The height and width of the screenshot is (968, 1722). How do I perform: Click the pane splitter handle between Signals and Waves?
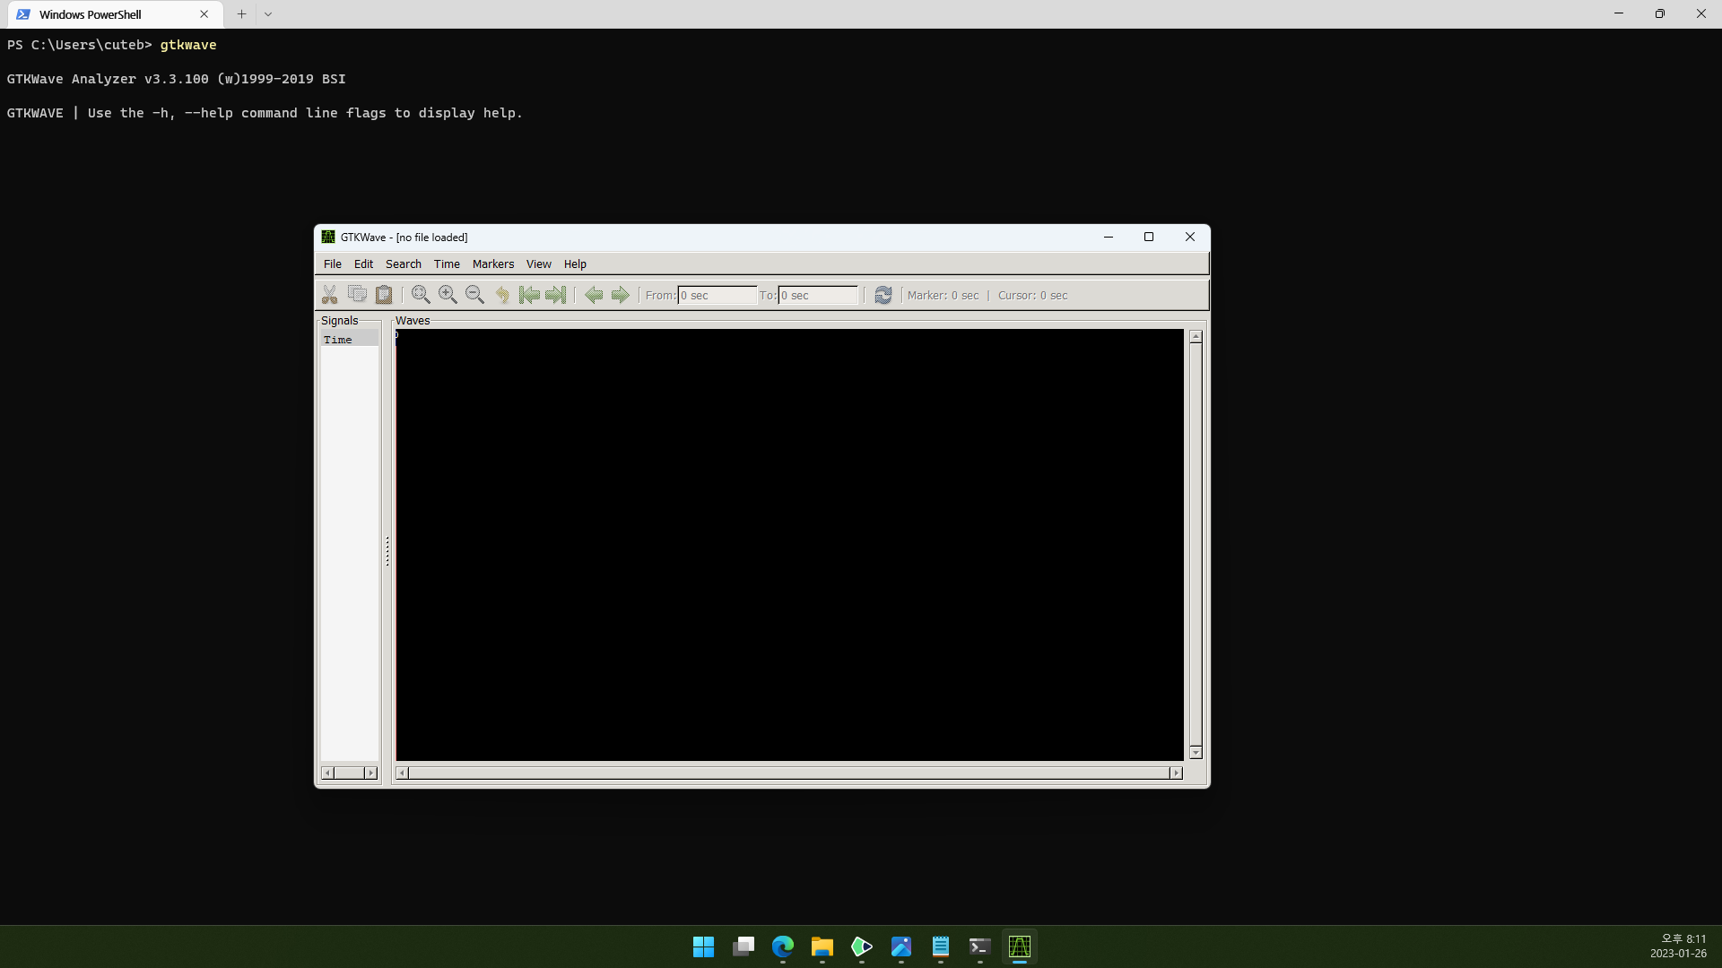(387, 551)
